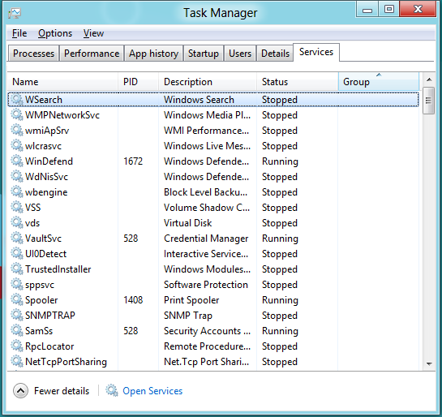Click the gear icon beside WinDefend
The height and width of the screenshot is (417, 442).
click(x=17, y=161)
